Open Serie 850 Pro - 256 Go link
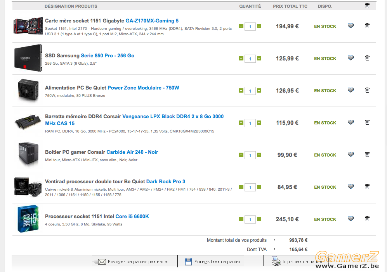Viewport: 387px width, 272px height. tap(108, 55)
